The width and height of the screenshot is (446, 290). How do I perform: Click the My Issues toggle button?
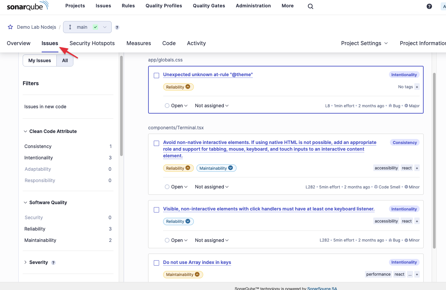(40, 60)
